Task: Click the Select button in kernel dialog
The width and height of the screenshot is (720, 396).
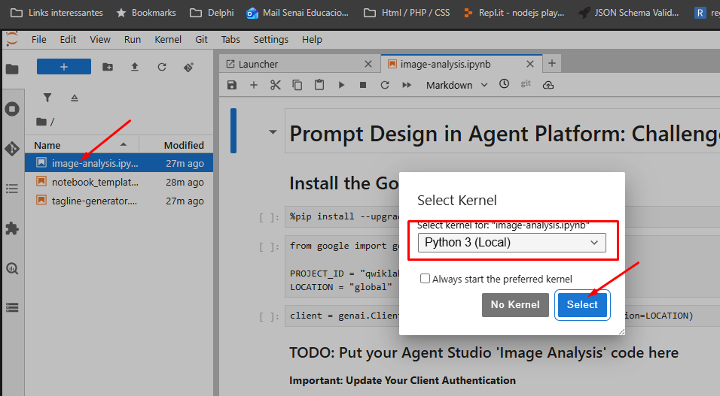Action: 582,305
